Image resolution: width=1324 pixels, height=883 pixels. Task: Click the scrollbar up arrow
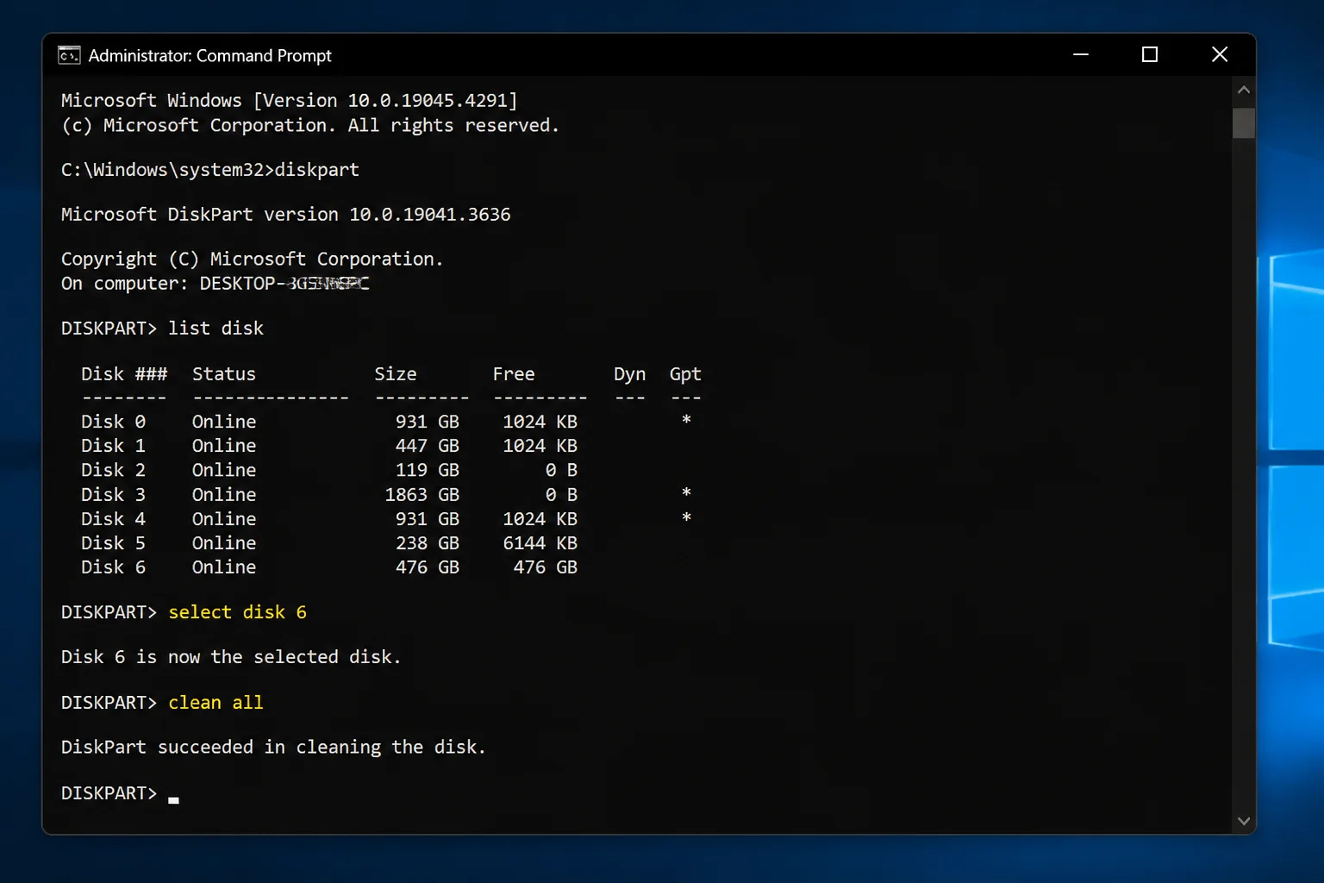click(x=1243, y=90)
